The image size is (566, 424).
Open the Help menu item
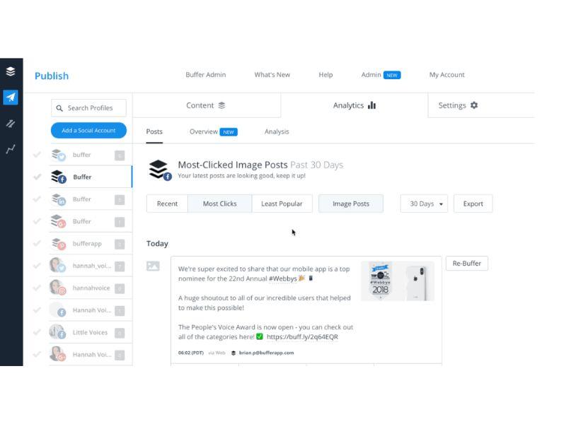coord(325,75)
